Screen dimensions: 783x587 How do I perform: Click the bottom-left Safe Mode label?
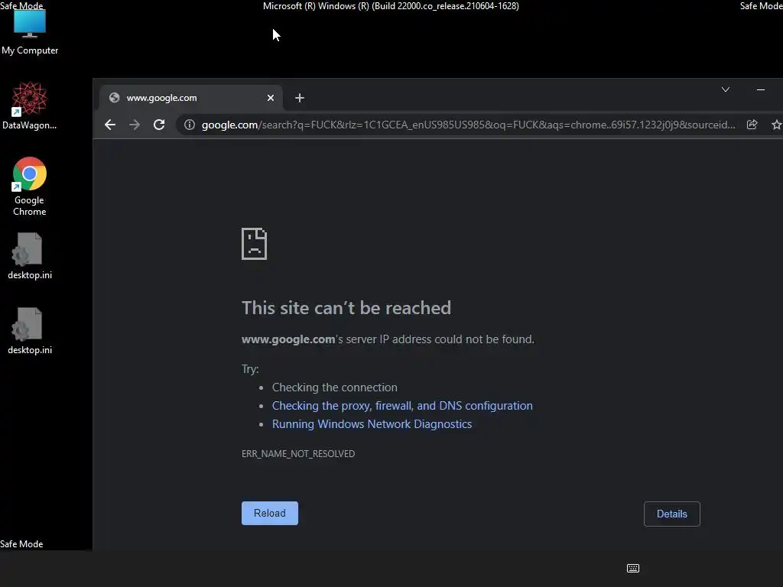[21, 544]
